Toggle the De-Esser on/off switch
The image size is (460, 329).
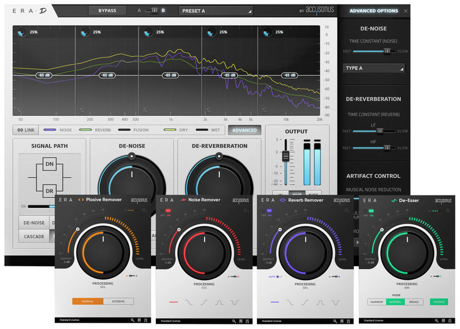369,211
